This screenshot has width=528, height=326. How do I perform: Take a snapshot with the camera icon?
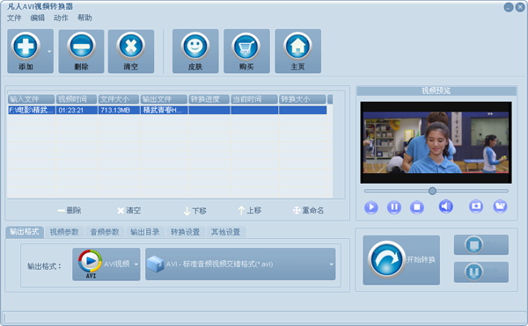pyautogui.click(x=476, y=206)
